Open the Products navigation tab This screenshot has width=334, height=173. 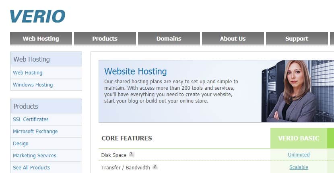[x=105, y=39]
